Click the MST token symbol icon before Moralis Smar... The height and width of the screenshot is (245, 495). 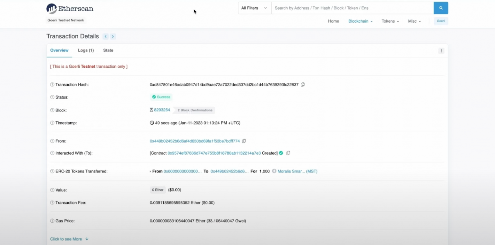275,171
